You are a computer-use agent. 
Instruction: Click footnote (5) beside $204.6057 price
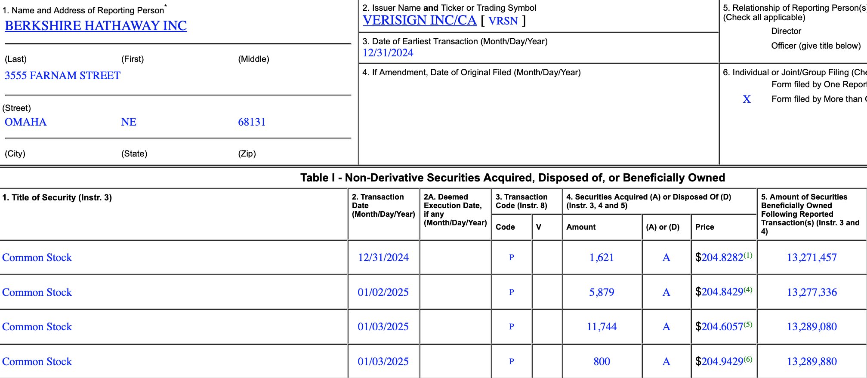coord(748,324)
